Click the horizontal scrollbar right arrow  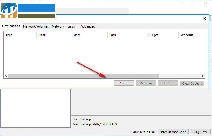(x=202, y=76)
